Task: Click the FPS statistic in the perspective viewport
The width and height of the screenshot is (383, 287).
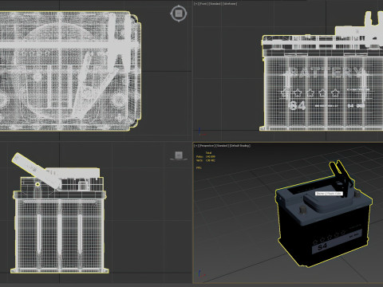Action: (x=199, y=168)
